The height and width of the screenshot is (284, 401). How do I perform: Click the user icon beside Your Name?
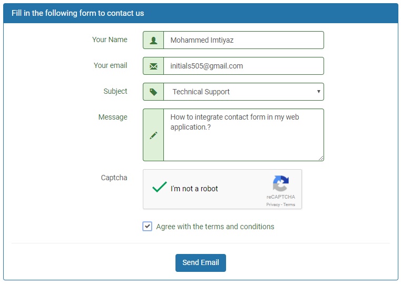click(153, 41)
